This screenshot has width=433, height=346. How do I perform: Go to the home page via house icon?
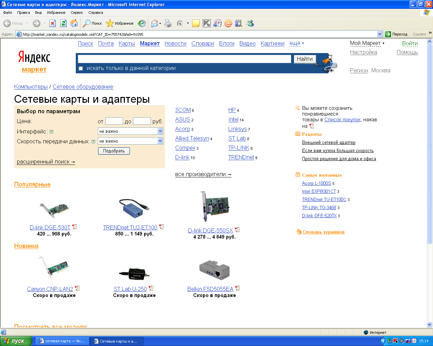tap(74, 23)
